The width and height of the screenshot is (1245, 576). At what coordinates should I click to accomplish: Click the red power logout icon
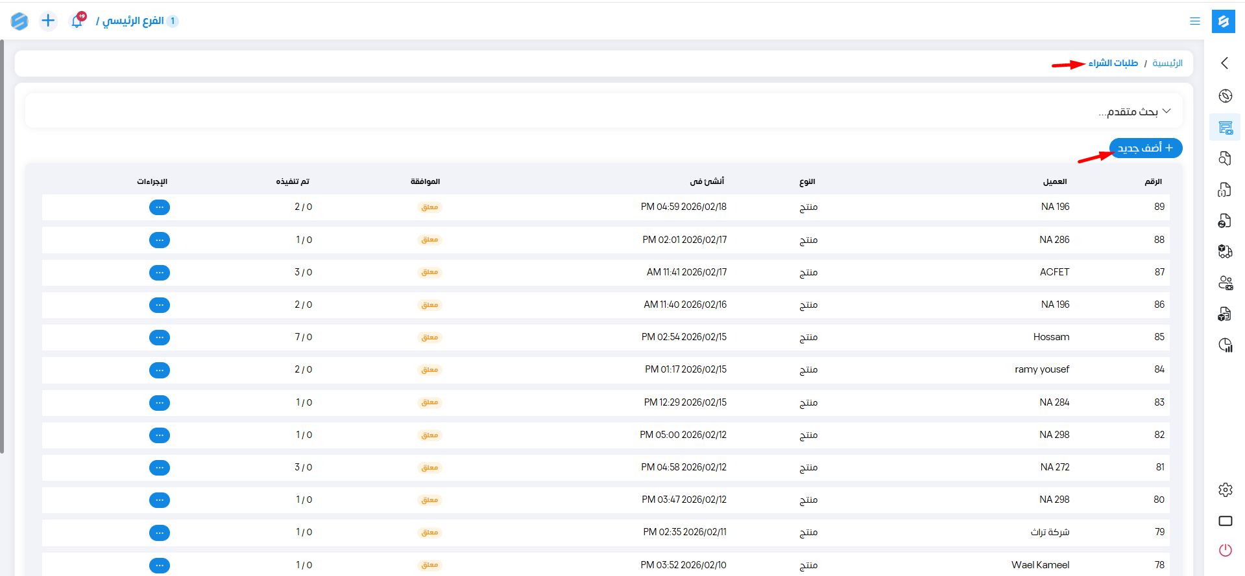click(x=1225, y=550)
